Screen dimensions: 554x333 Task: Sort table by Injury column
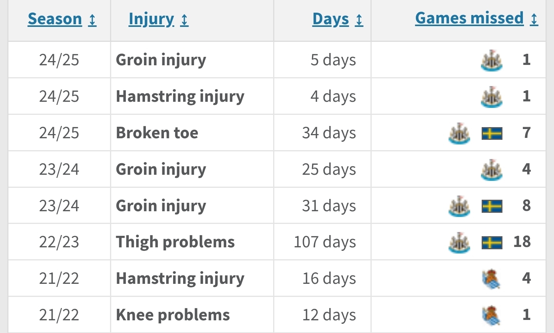coord(151,19)
